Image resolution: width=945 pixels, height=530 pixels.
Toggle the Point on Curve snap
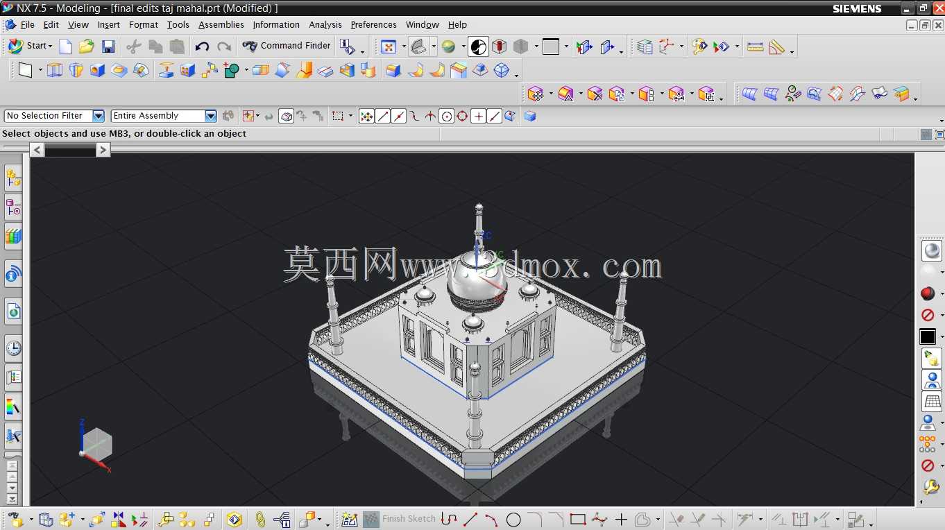(x=494, y=117)
